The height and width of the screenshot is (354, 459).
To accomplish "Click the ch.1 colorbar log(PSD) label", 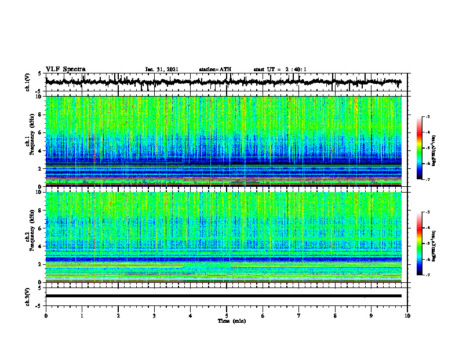I will coord(434,151).
